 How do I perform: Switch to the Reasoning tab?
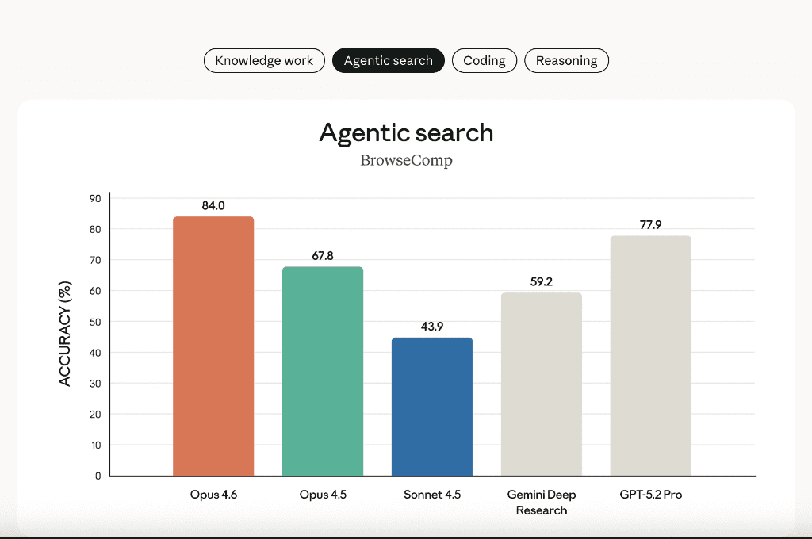point(566,60)
